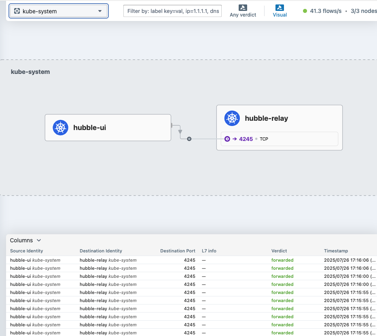This screenshot has height=336, width=377.
Task: Click the filter by label input field
Action: pos(172,11)
